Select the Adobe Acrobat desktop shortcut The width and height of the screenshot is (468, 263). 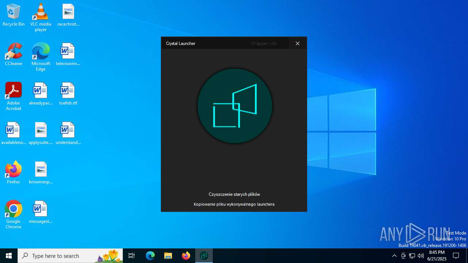click(x=14, y=96)
